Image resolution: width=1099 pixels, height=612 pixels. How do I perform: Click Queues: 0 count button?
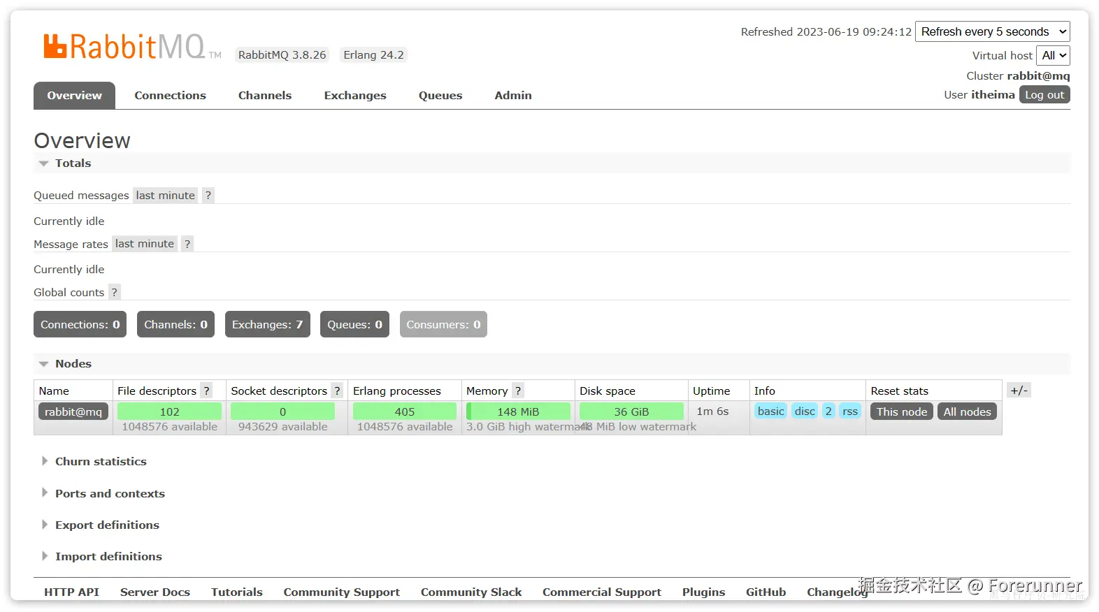354,324
